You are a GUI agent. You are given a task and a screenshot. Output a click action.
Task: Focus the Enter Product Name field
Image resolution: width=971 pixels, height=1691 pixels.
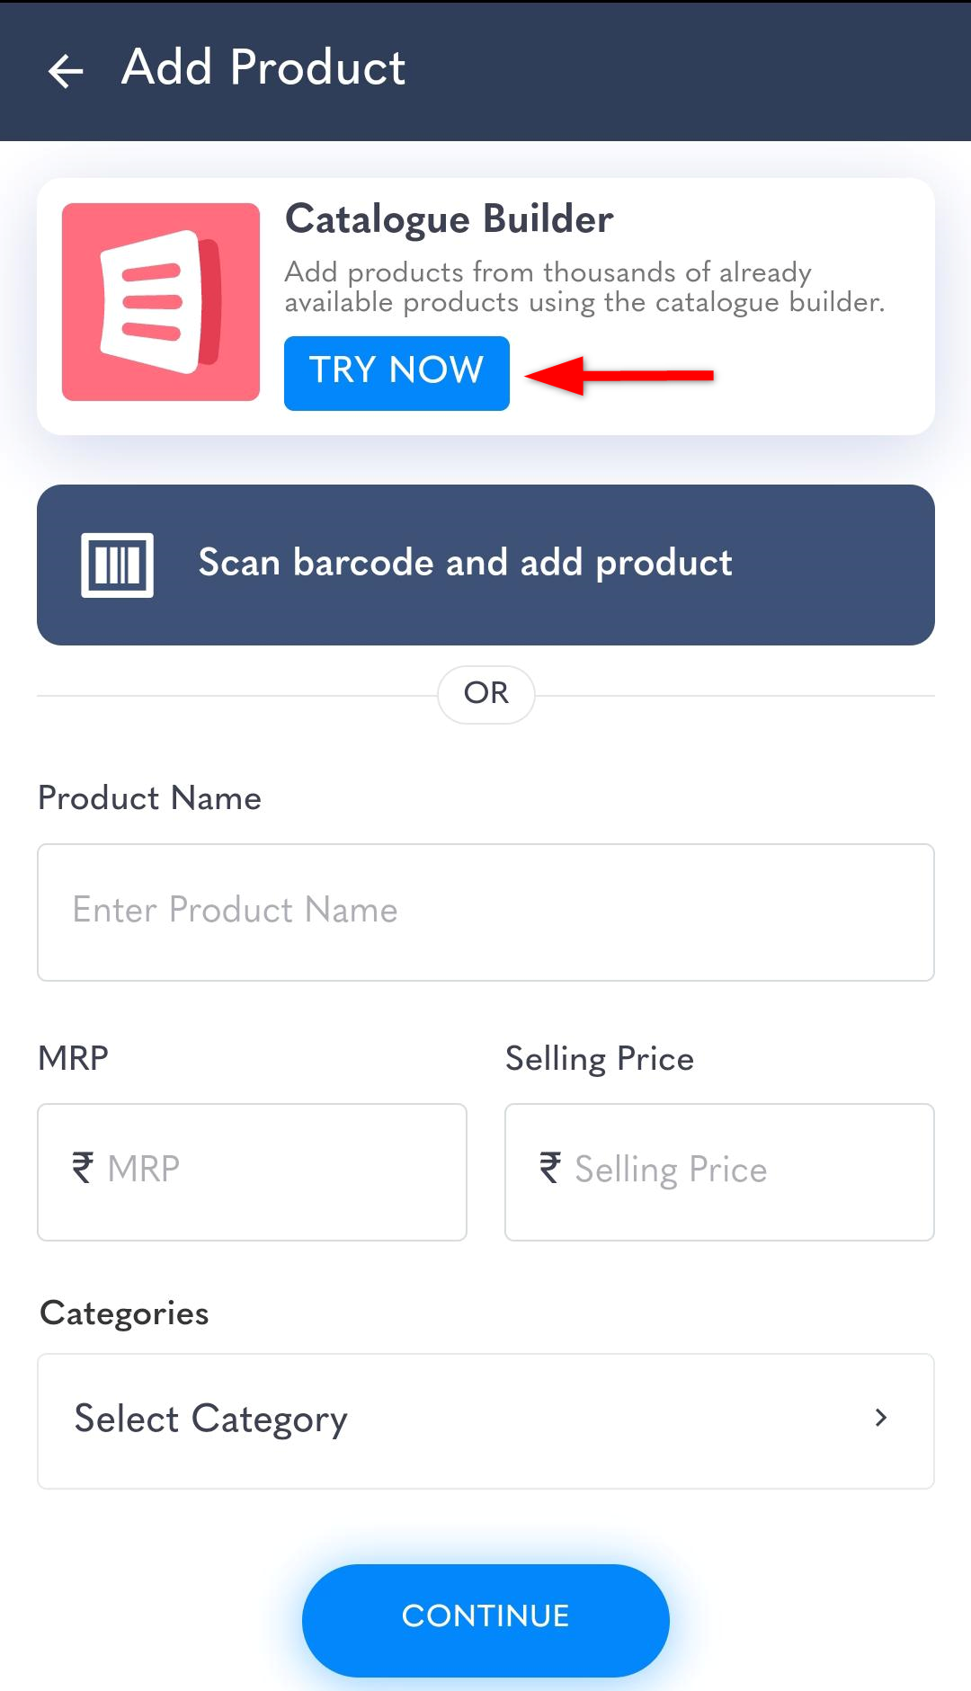(485, 912)
